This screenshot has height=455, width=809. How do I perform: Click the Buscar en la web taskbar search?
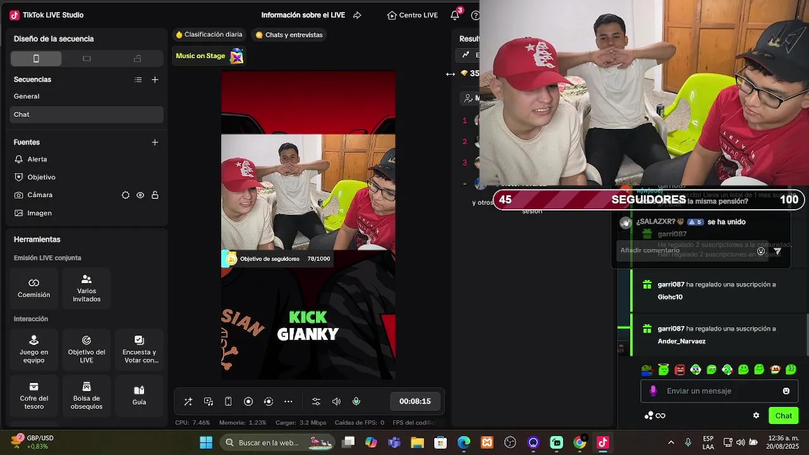click(x=278, y=442)
